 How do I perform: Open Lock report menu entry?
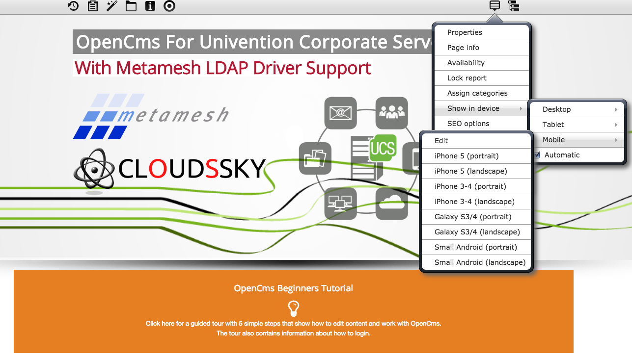pos(481,78)
